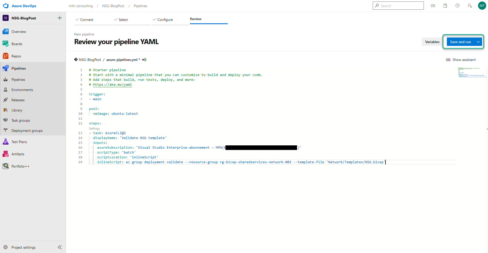488x253 pixels.
Task: Click line number 1 in the editor
Action: pyautogui.click(x=81, y=70)
